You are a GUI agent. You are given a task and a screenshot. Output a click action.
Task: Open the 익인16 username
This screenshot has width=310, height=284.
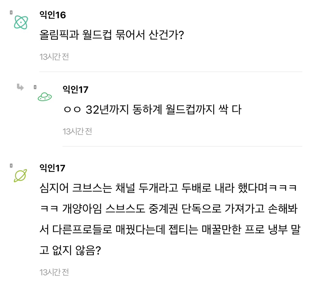pyautogui.click(x=53, y=15)
